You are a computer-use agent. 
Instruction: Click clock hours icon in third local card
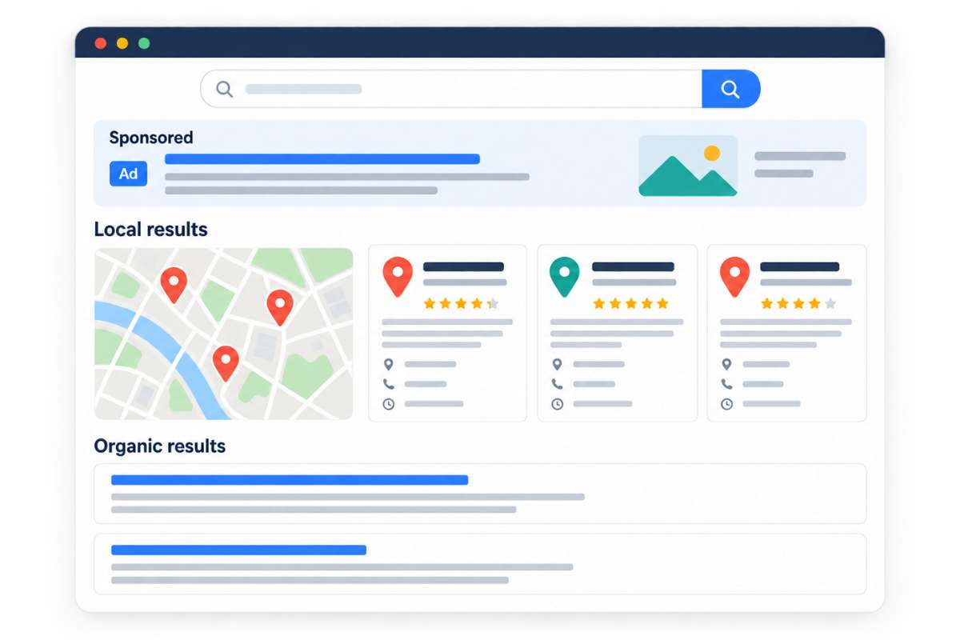click(x=726, y=404)
